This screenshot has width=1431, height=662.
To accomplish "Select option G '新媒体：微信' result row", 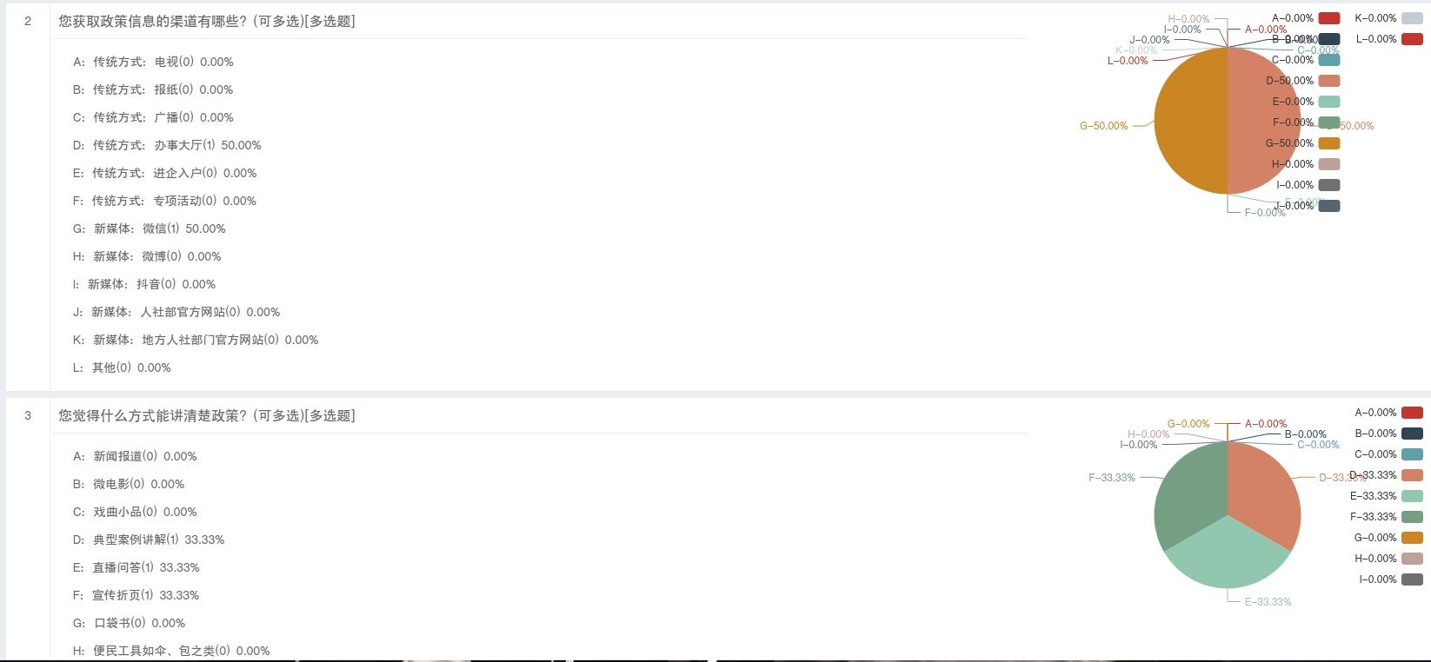I will tap(150, 228).
